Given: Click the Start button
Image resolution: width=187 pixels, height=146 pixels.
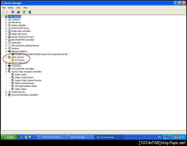Looking at the screenshot, I should pyautogui.click(x=9, y=137).
